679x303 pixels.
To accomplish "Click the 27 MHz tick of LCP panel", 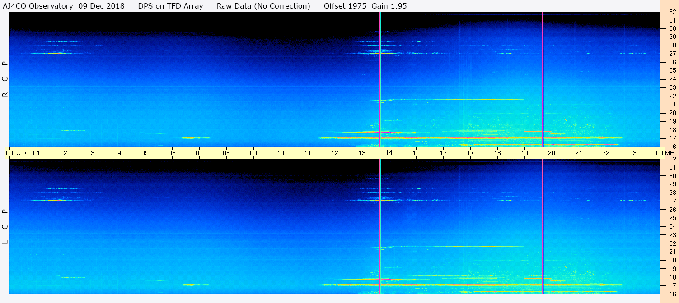I will pos(672,201).
